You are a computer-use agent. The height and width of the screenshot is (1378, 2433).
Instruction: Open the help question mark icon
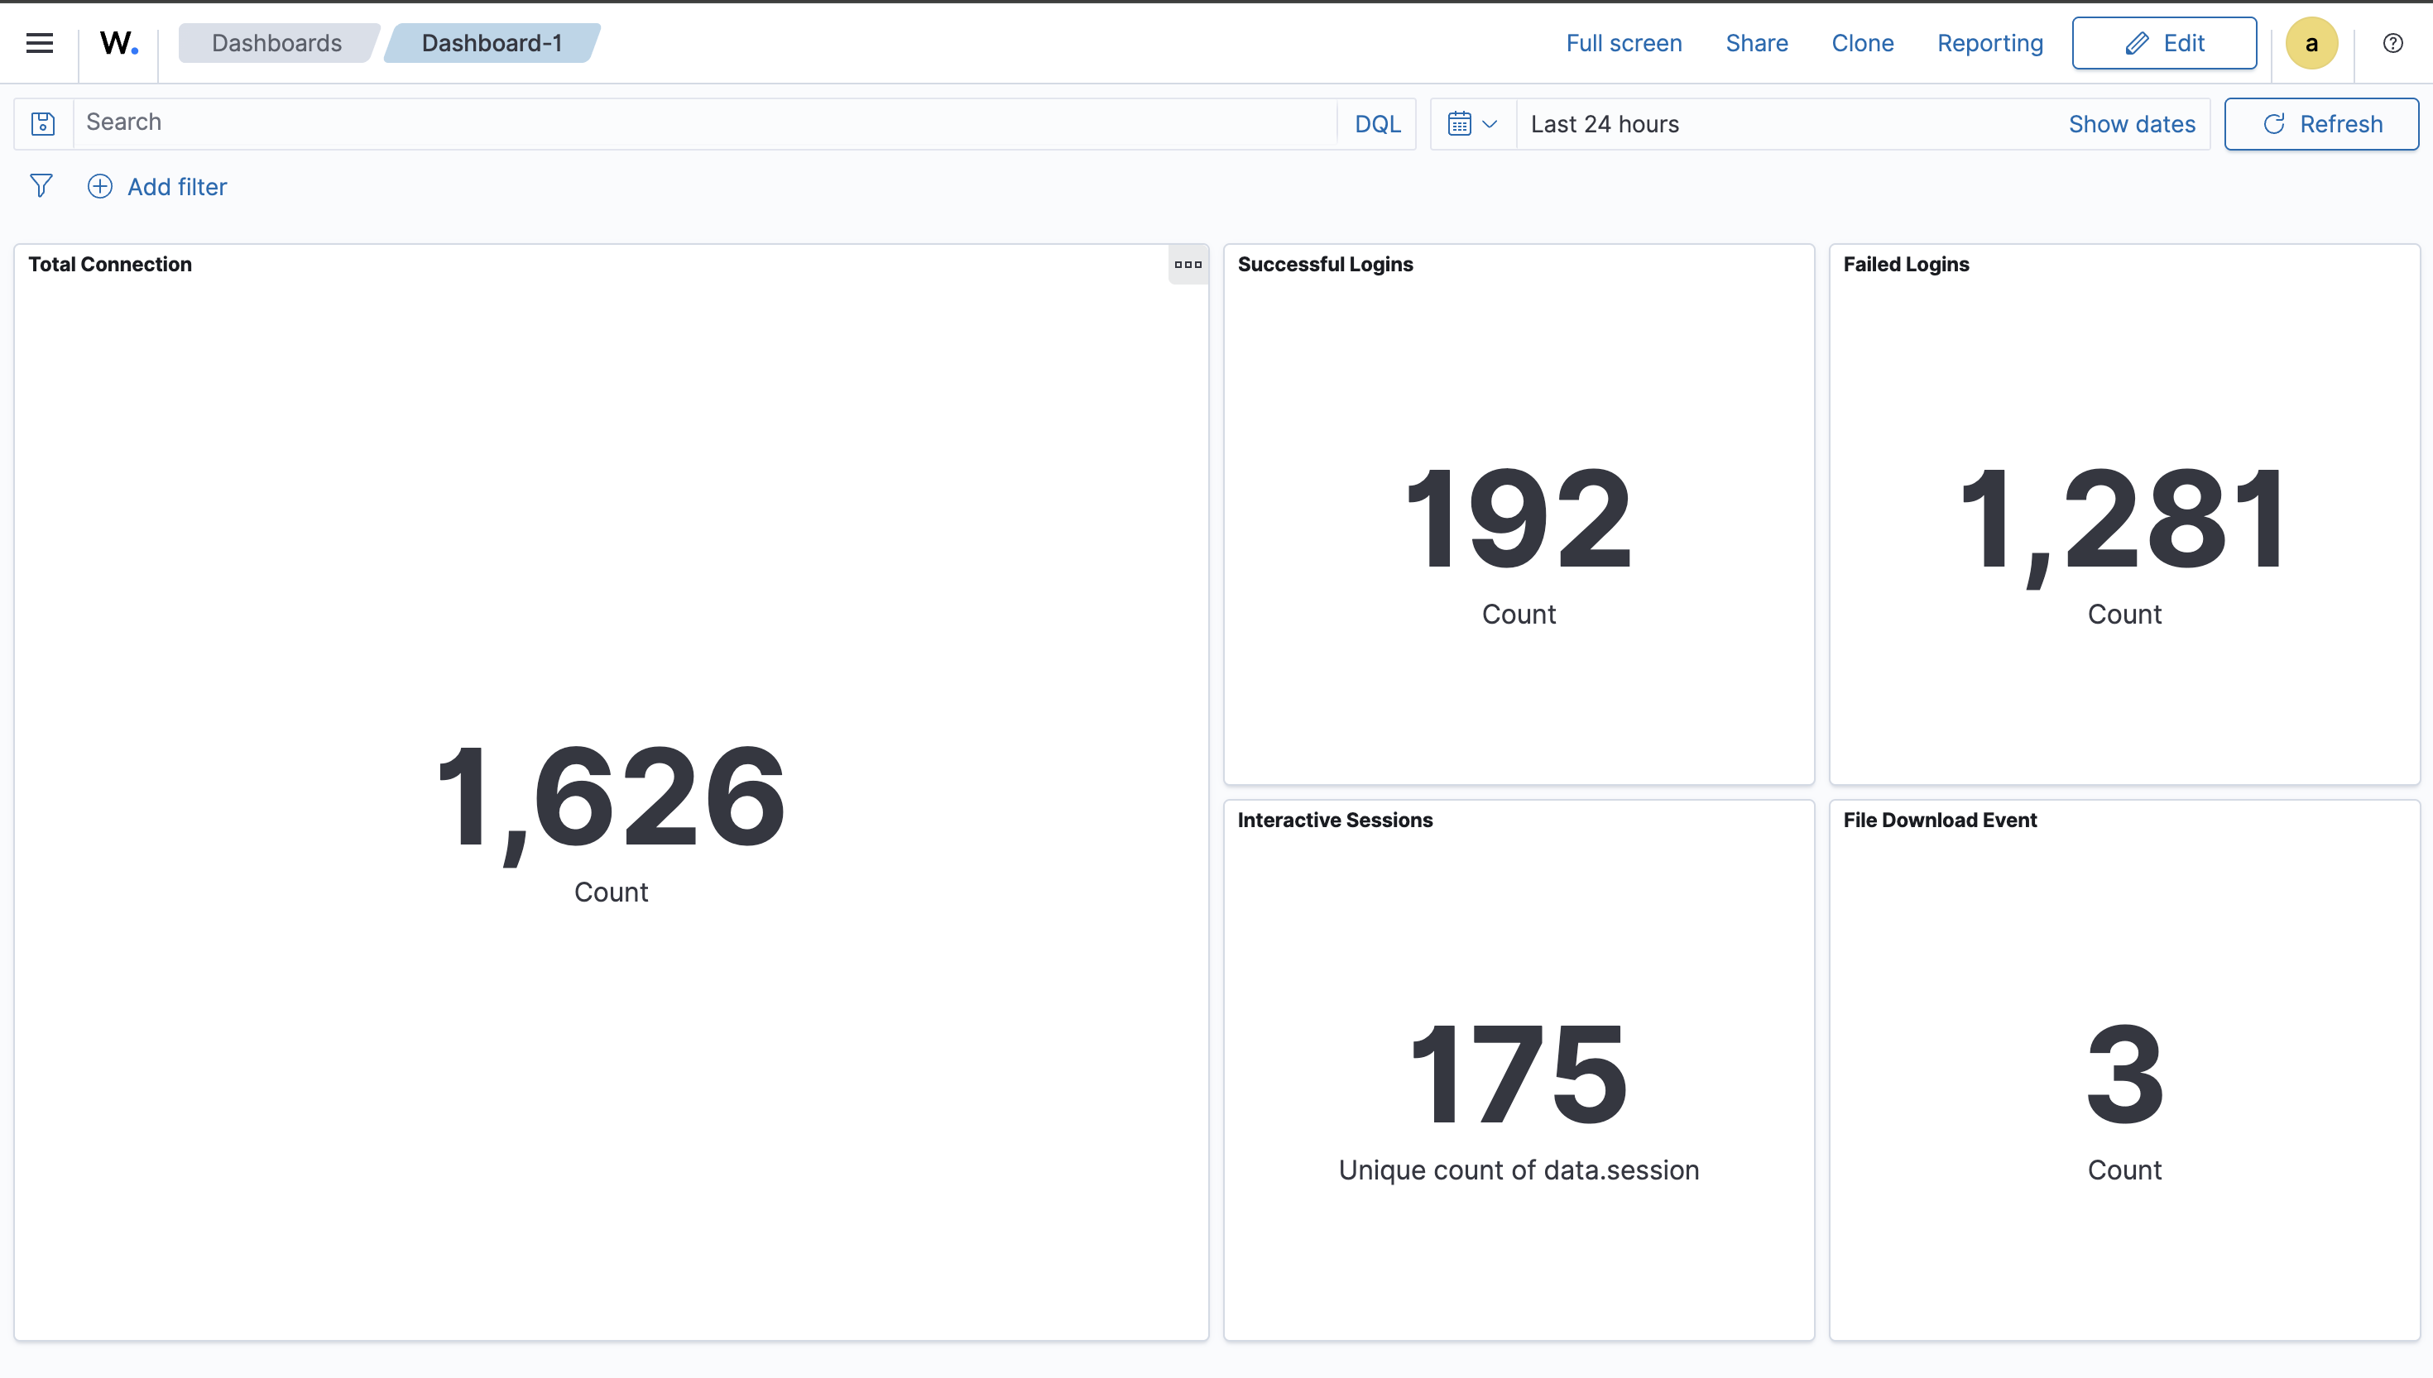(x=2393, y=42)
